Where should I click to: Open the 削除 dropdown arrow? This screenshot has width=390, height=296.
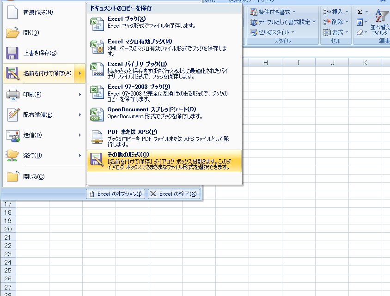347,22
